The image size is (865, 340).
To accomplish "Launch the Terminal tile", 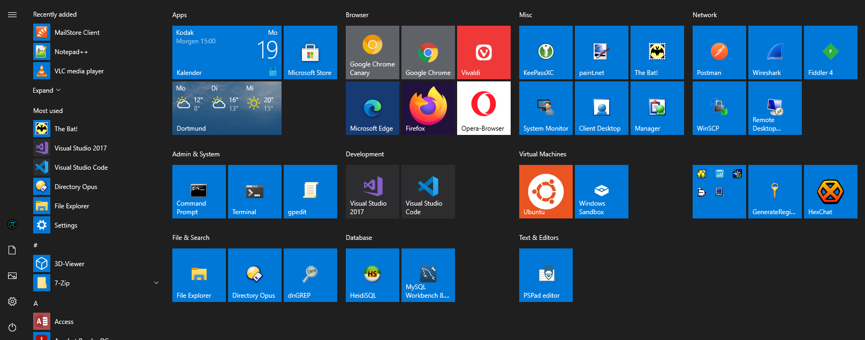I will point(255,192).
